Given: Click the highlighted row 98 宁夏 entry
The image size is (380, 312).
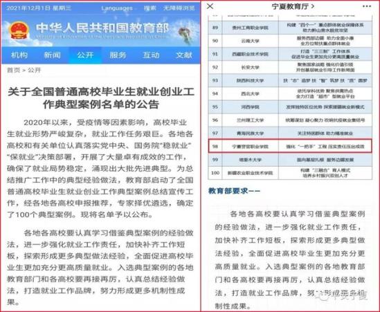Looking at the screenshot, I should 290,146.
